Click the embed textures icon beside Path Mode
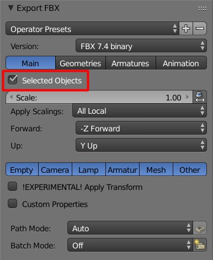The image size is (213, 260). pyautogui.click(x=200, y=228)
